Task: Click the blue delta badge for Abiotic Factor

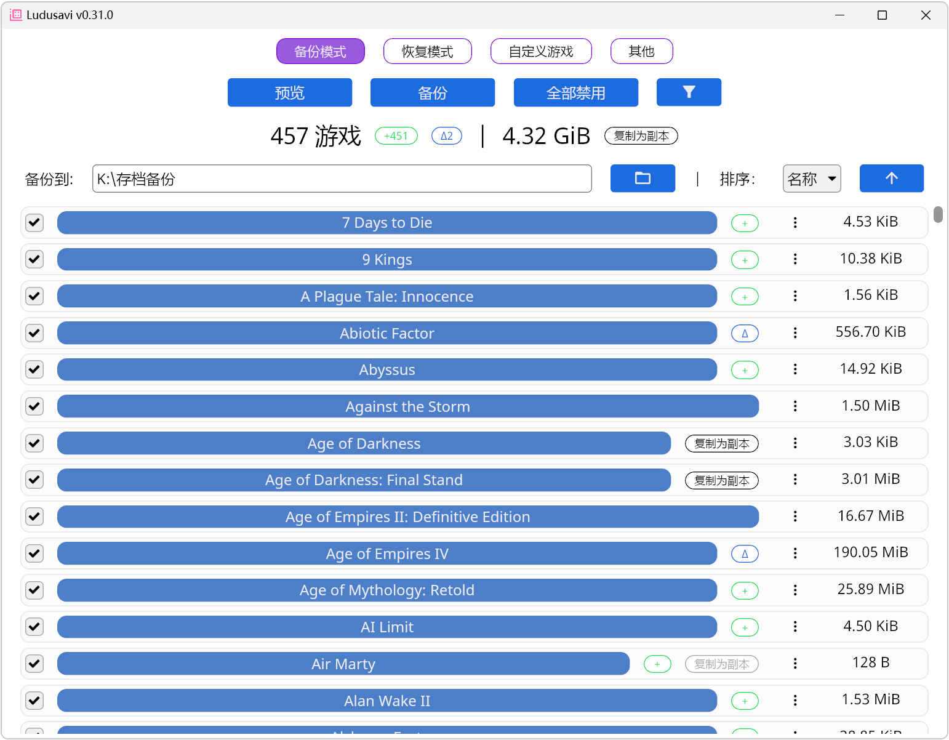Action: click(x=745, y=334)
